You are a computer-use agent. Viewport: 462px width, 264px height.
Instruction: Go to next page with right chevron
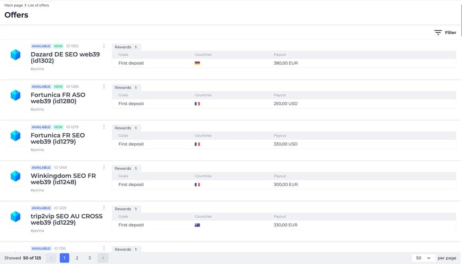coord(103,258)
